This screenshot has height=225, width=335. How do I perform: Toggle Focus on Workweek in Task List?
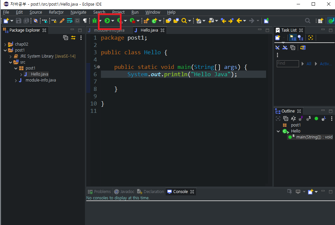311,38
